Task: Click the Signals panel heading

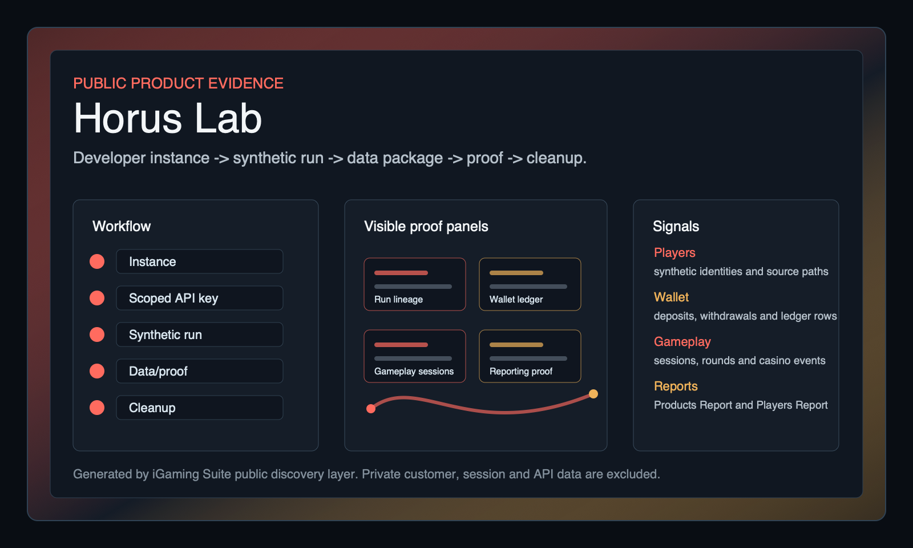Action: click(x=676, y=227)
